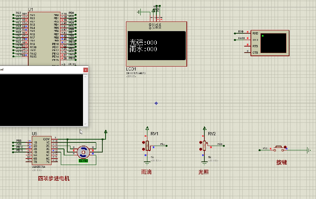Select the 雨滴 label under RV1
Screen dimensions: 316x199
point(146,172)
